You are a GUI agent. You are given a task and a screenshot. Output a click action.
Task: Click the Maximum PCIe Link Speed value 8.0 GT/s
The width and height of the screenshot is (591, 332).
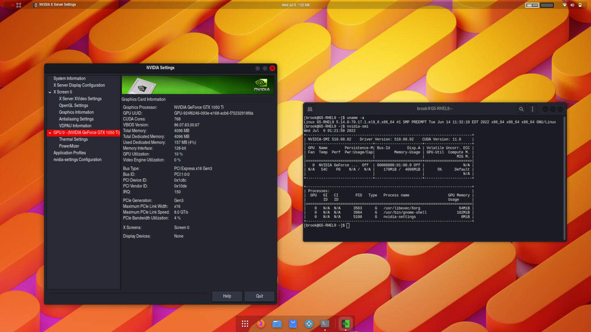point(181,212)
